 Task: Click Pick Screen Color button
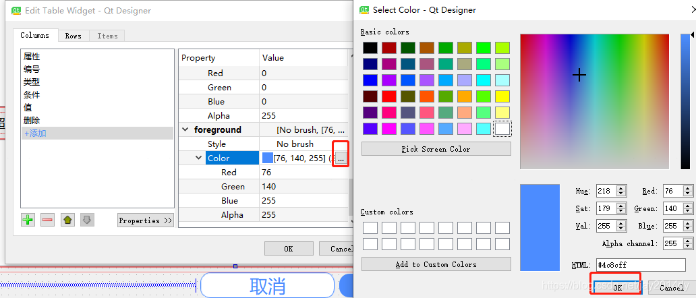(436, 149)
